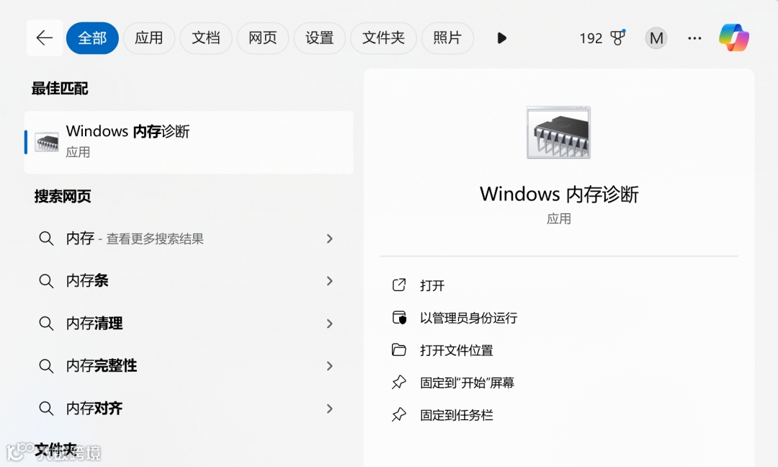778x467 pixels.
Task: Switch to the 照片 filter tab
Action: coord(447,37)
